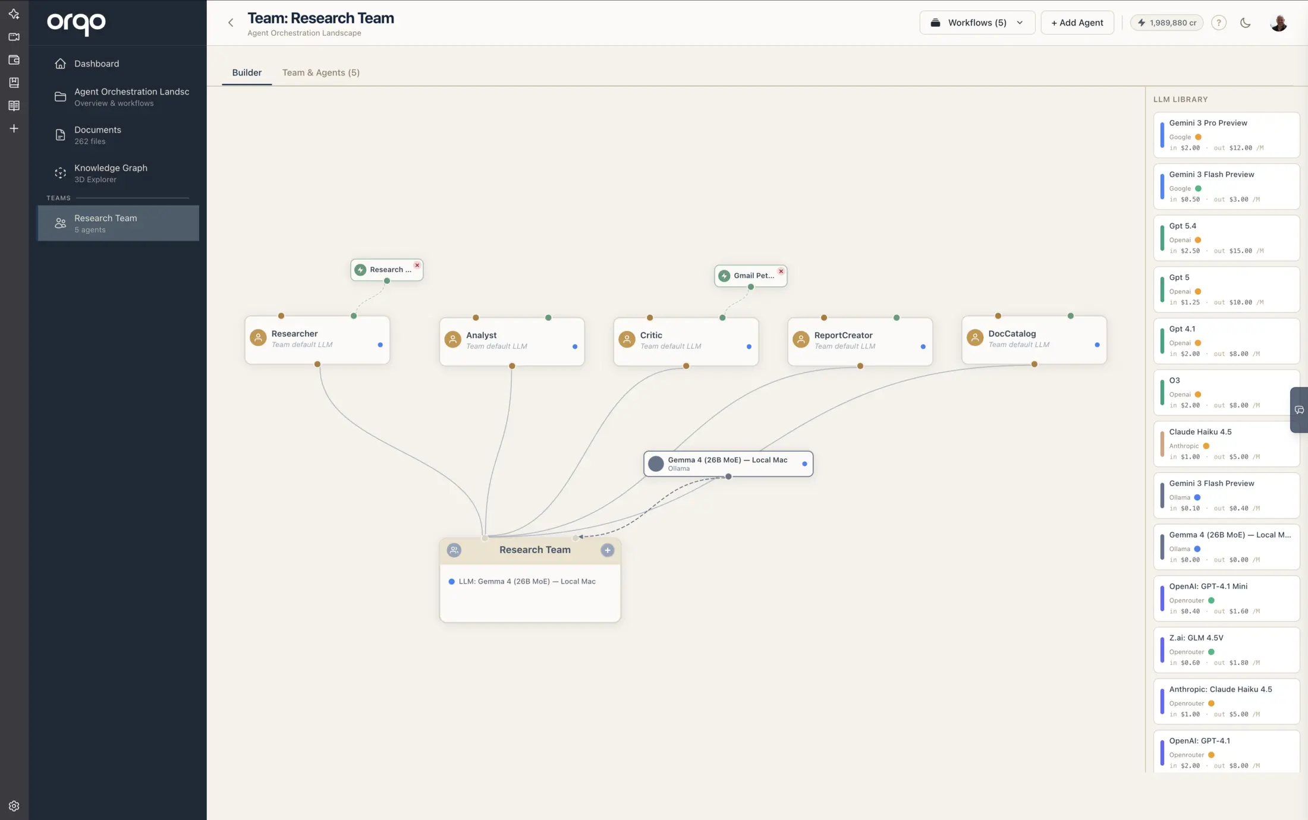Open Knowledge Graph 3D Explorer
Screen dimensions: 1308x820
coord(118,173)
